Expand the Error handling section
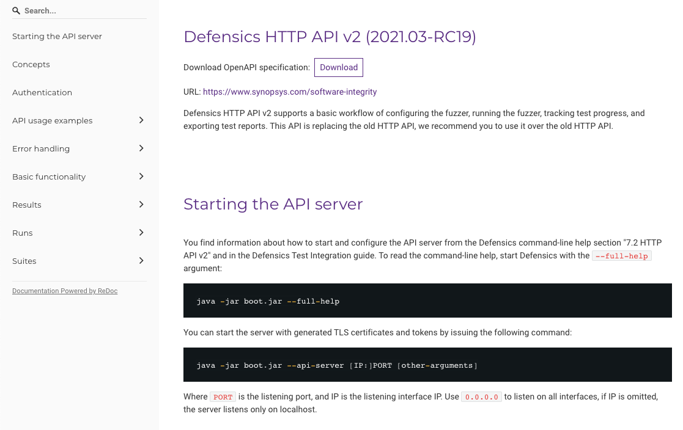This screenshot has height=430, width=683. pyautogui.click(x=141, y=148)
